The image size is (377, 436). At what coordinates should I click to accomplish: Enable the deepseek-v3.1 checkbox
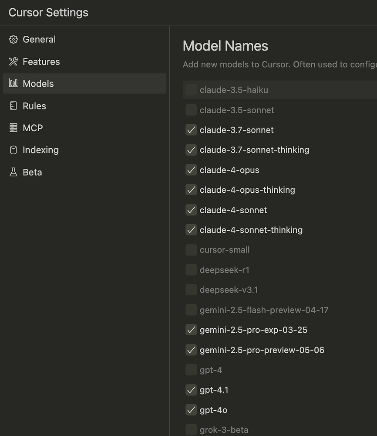pos(191,290)
